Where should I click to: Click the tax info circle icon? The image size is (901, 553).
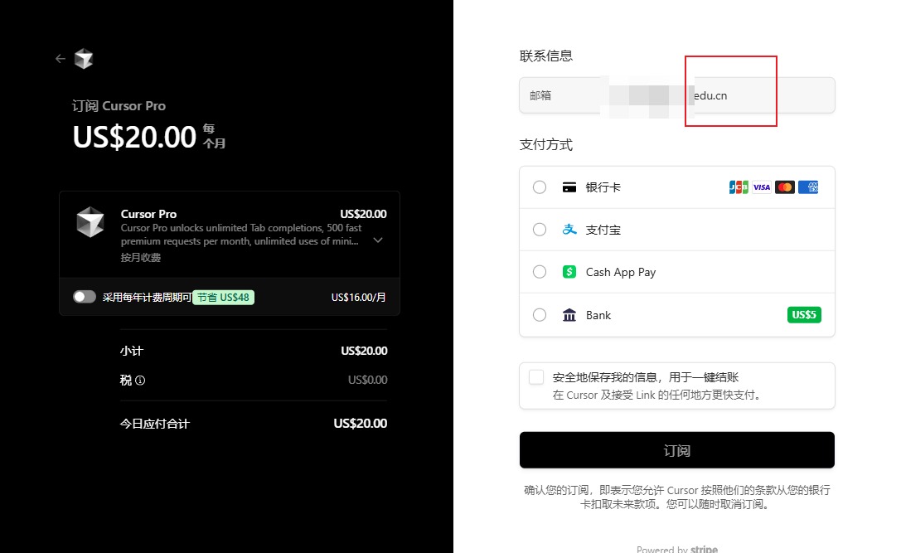[x=140, y=381]
